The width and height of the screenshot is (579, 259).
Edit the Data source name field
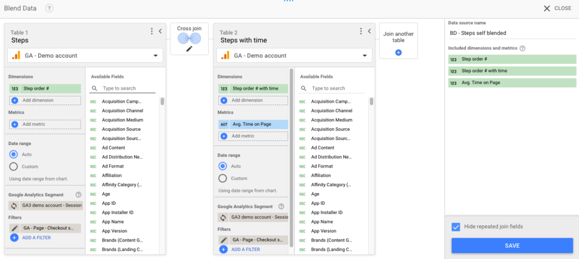click(512, 33)
